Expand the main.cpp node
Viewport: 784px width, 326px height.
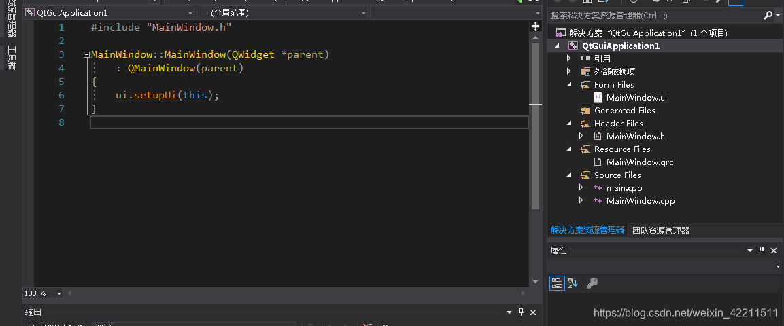click(581, 188)
